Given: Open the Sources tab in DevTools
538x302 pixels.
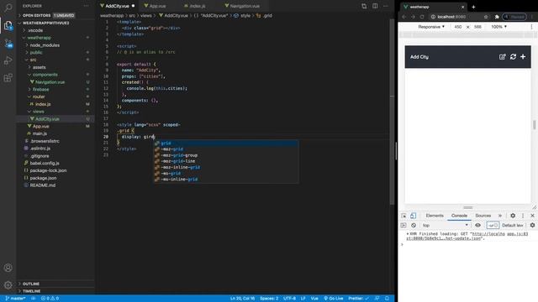Looking at the screenshot, I should click(483, 216).
